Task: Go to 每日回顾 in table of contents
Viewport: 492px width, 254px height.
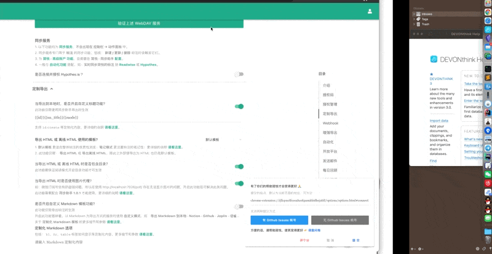Action: pyautogui.click(x=330, y=170)
